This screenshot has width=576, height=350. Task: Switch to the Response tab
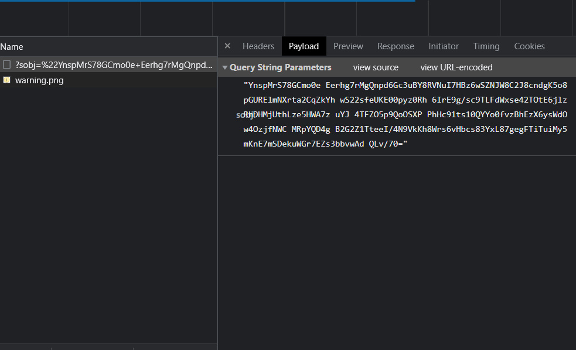coord(396,46)
